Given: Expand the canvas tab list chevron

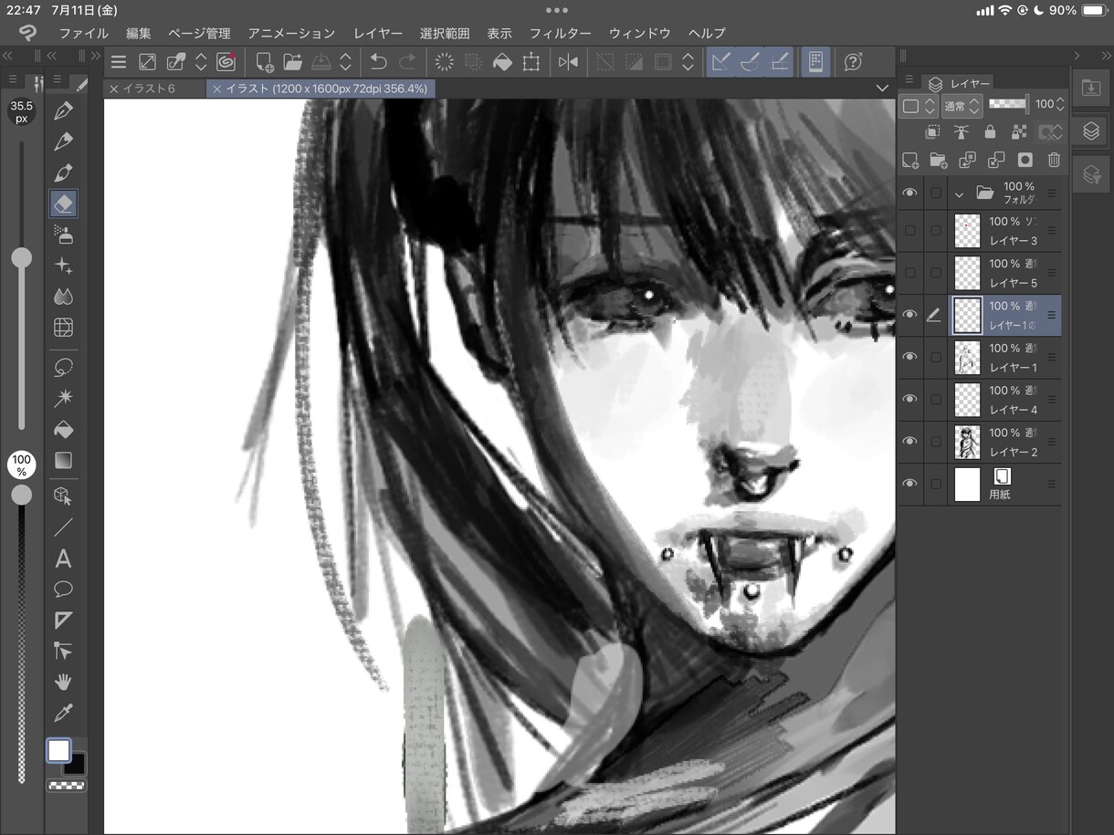Looking at the screenshot, I should [x=882, y=89].
